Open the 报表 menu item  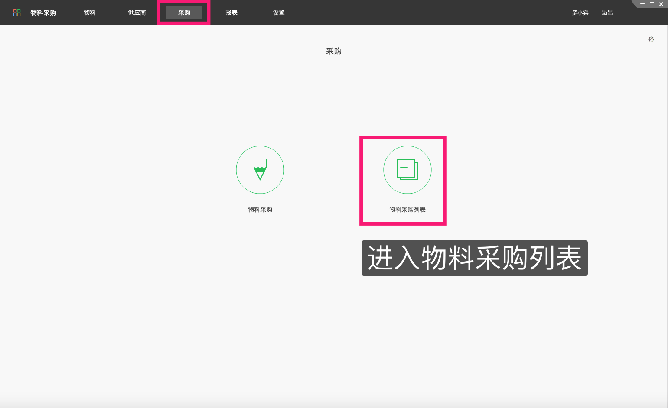(x=231, y=12)
